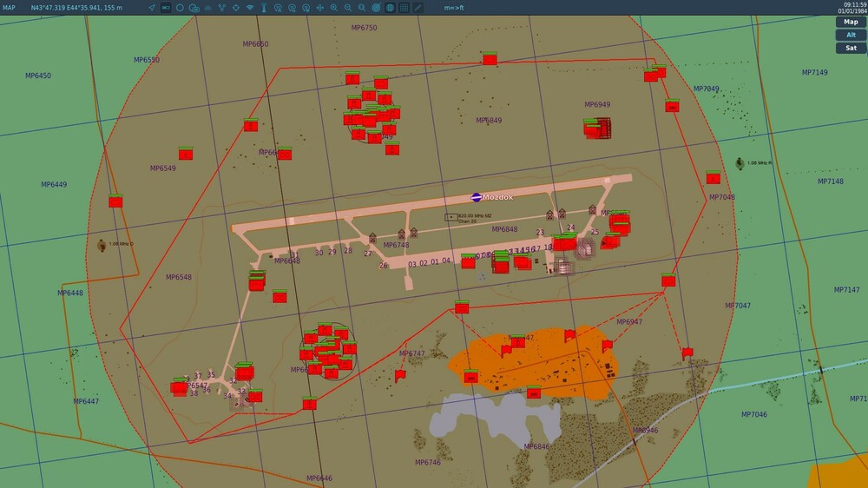
Task: Click the MP6450 grid label
Action: pyautogui.click(x=38, y=76)
